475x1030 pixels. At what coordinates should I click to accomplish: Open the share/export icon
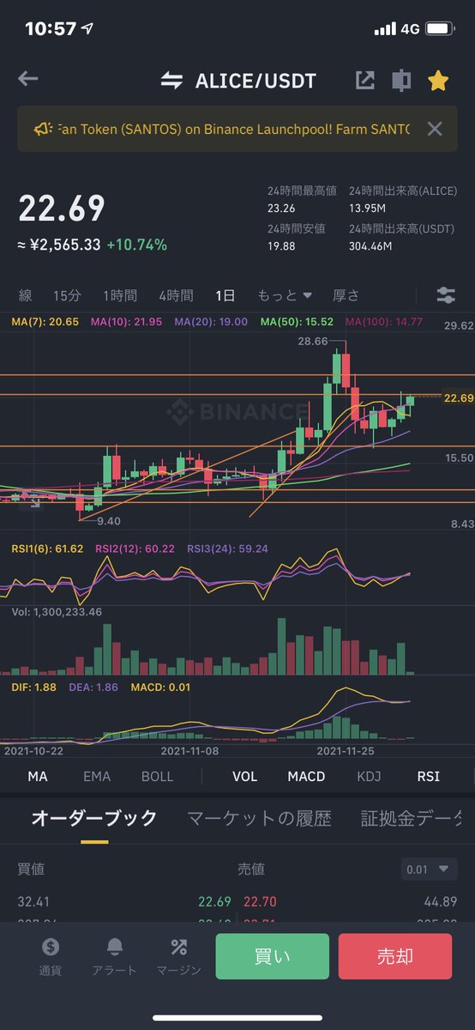pos(364,81)
